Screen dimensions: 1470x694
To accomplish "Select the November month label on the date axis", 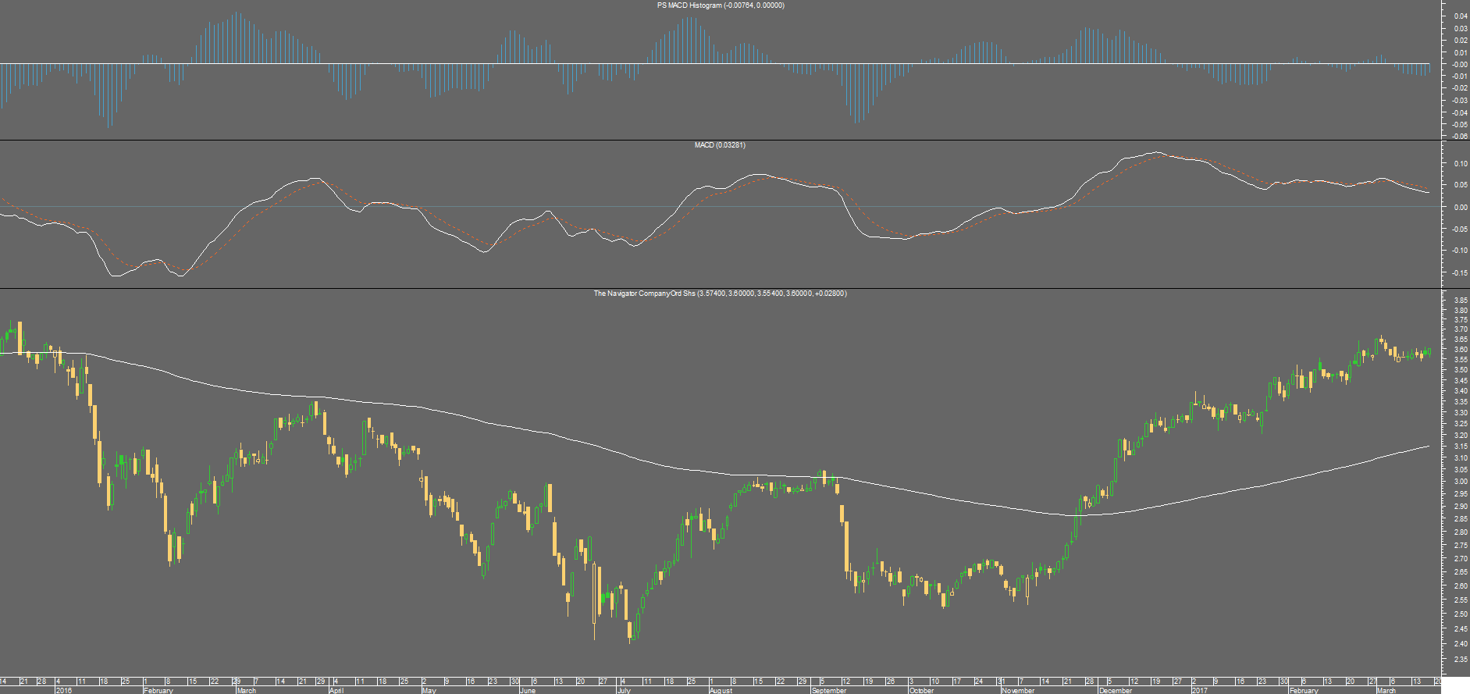I will pyautogui.click(x=1018, y=690).
